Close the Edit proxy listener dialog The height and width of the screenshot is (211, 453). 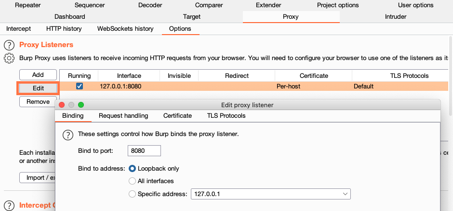(x=62, y=105)
